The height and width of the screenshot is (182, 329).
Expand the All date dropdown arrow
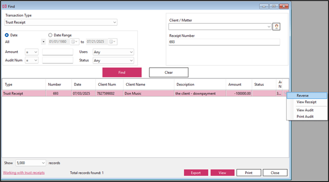(x=43, y=42)
